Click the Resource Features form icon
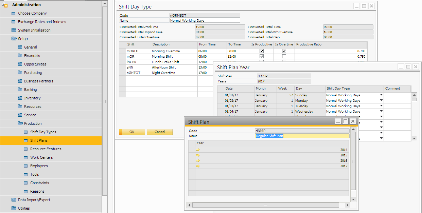Viewport: 422px width, 213px height. (26, 149)
